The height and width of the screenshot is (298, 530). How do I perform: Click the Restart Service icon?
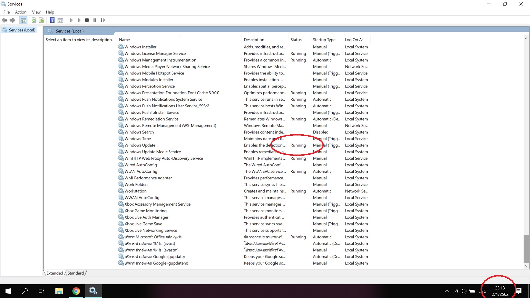point(103,20)
